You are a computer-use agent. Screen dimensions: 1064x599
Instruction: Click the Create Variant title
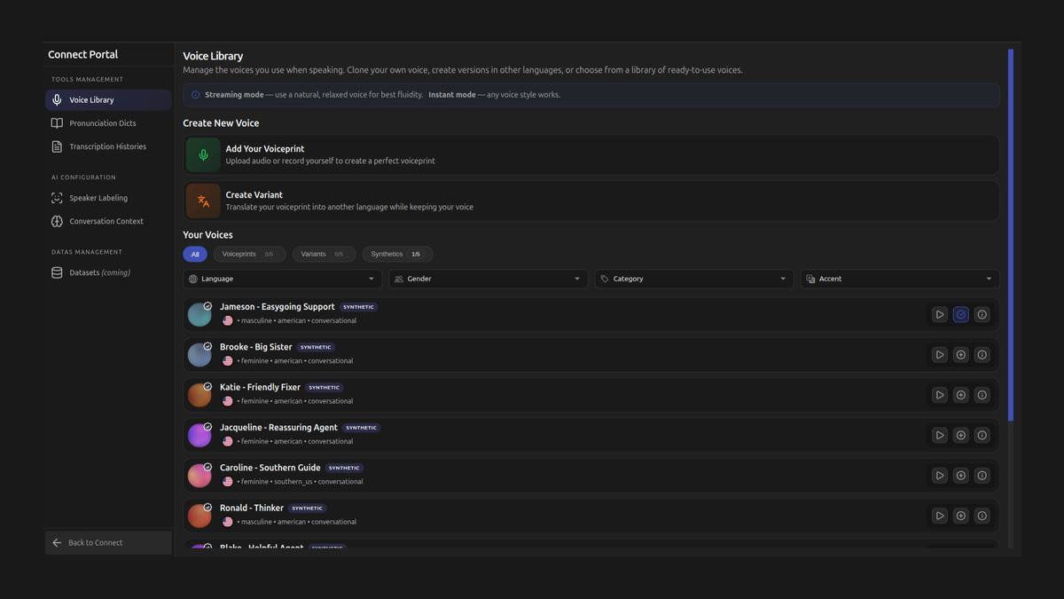point(254,195)
